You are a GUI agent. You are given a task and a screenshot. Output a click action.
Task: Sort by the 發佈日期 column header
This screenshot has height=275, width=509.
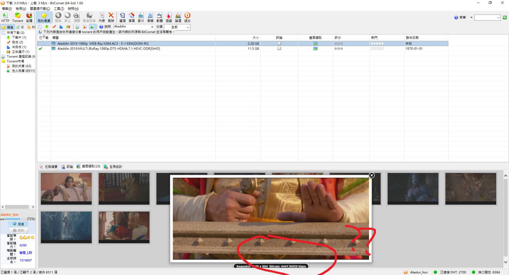(x=426, y=37)
